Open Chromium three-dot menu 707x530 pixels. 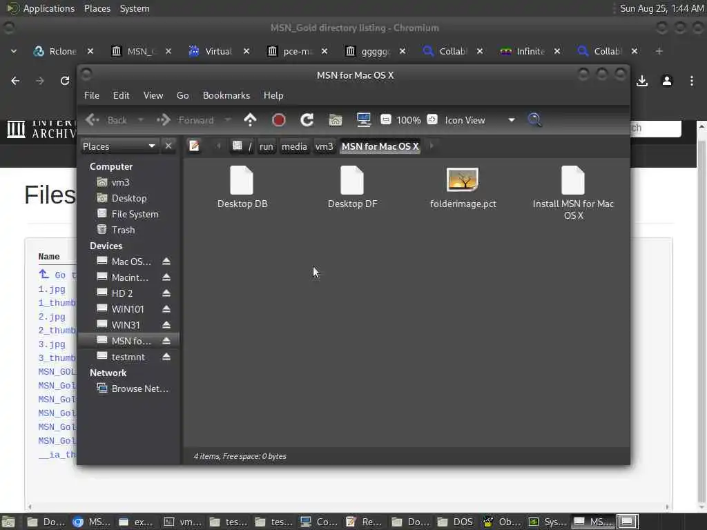(x=692, y=81)
